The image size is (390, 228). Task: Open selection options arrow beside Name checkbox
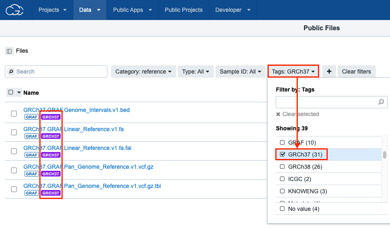[x=19, y=92]
